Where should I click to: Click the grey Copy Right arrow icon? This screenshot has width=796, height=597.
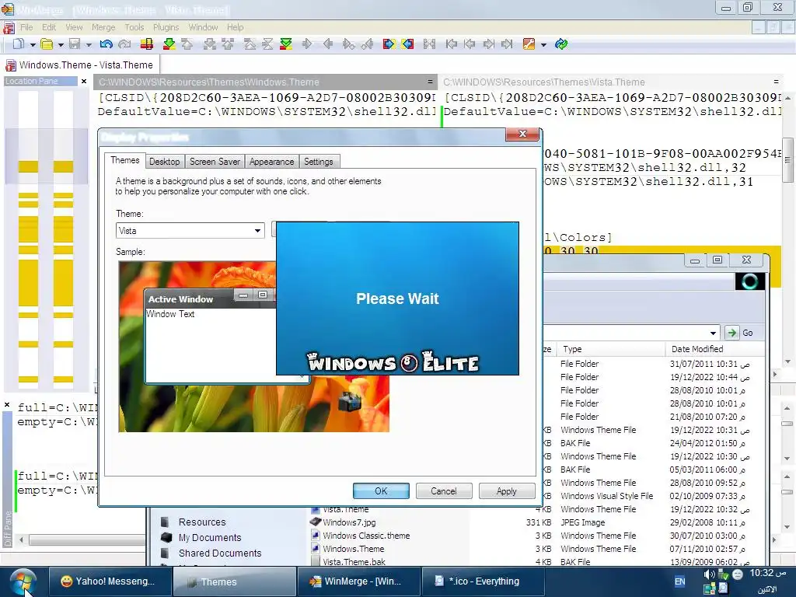[306, 44]
